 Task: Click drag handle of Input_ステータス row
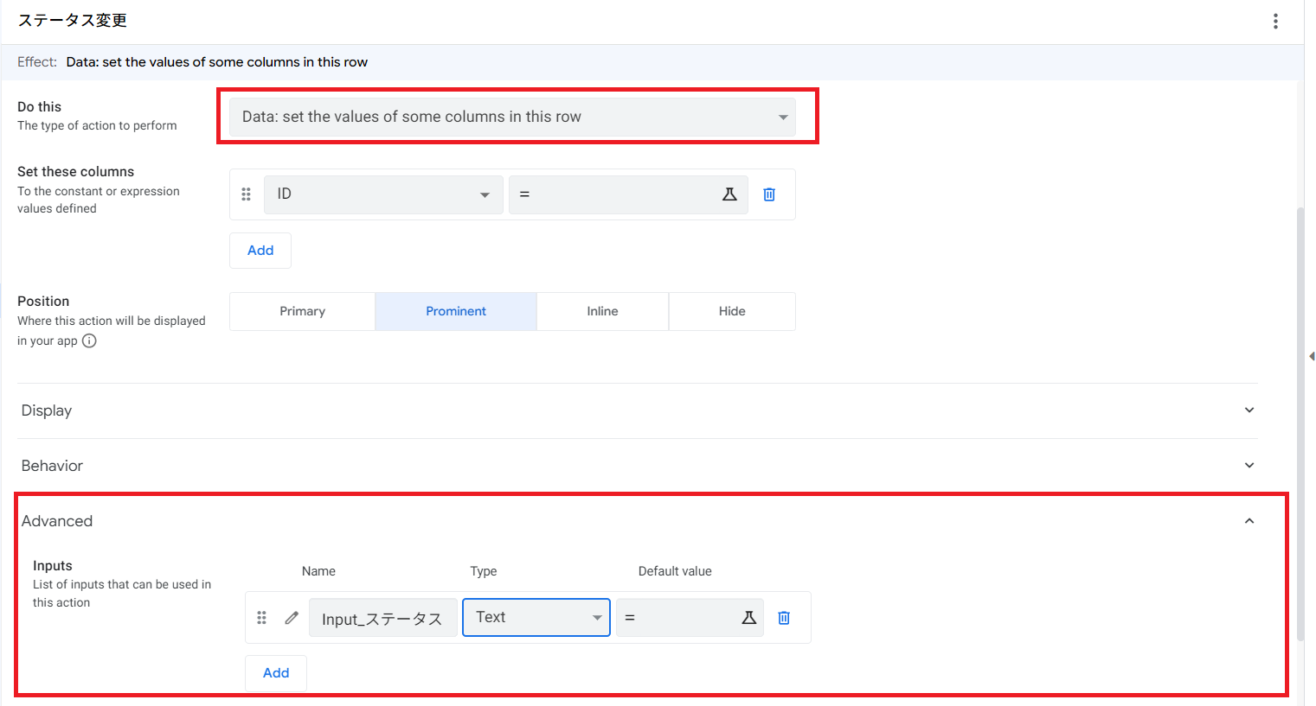coord(261,618)
